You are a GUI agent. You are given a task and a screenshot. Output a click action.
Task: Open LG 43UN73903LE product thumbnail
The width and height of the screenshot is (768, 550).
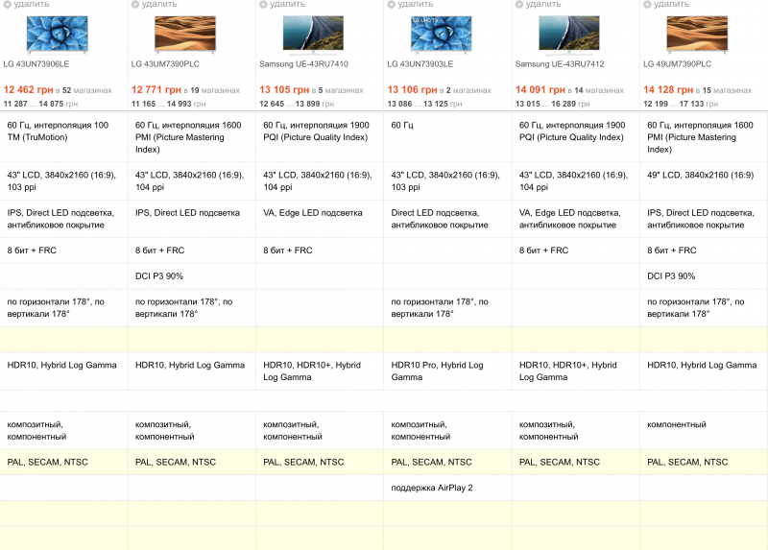click(x=442, y=35)
